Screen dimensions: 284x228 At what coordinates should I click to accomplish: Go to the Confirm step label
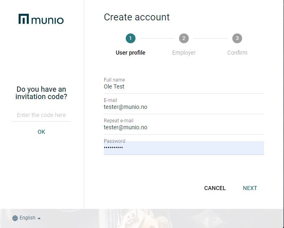click(x=237, y=53)
